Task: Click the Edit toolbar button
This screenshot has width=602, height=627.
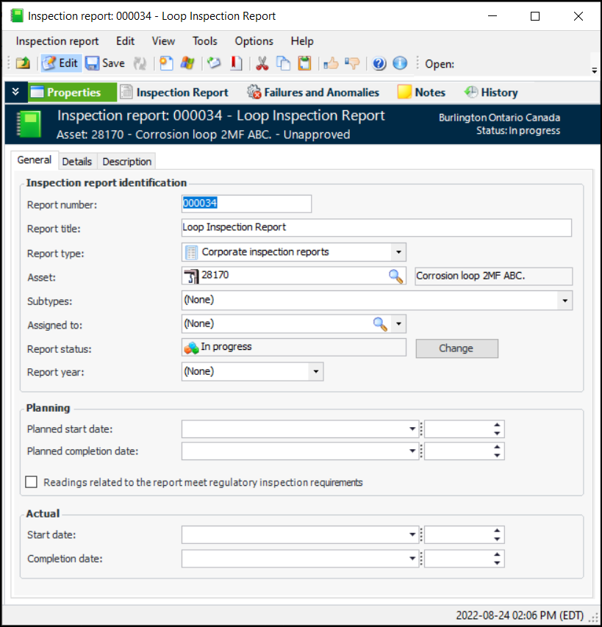Action: pos(60,64)
